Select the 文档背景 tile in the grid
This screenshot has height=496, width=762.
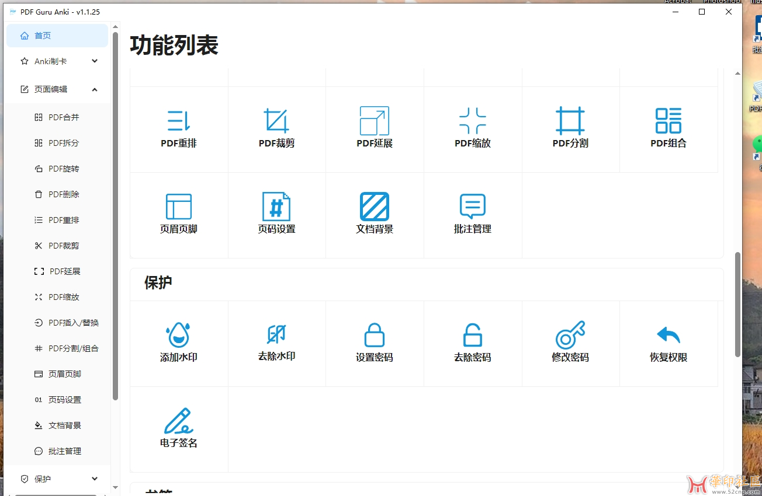pos(375,214)
